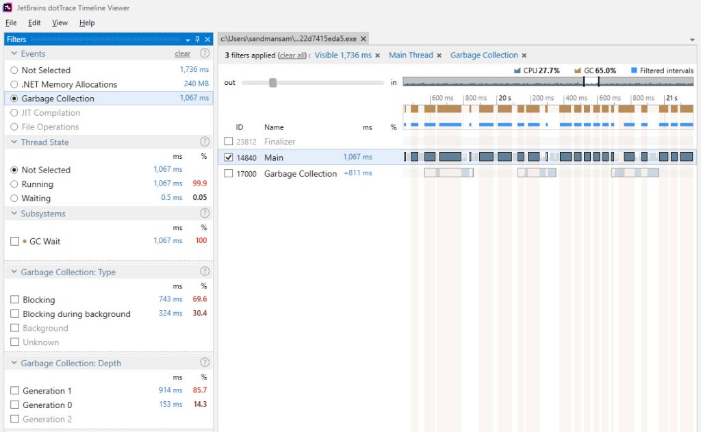Remove the Main Thread filter
701x432 pixels.
coord(439,55)
